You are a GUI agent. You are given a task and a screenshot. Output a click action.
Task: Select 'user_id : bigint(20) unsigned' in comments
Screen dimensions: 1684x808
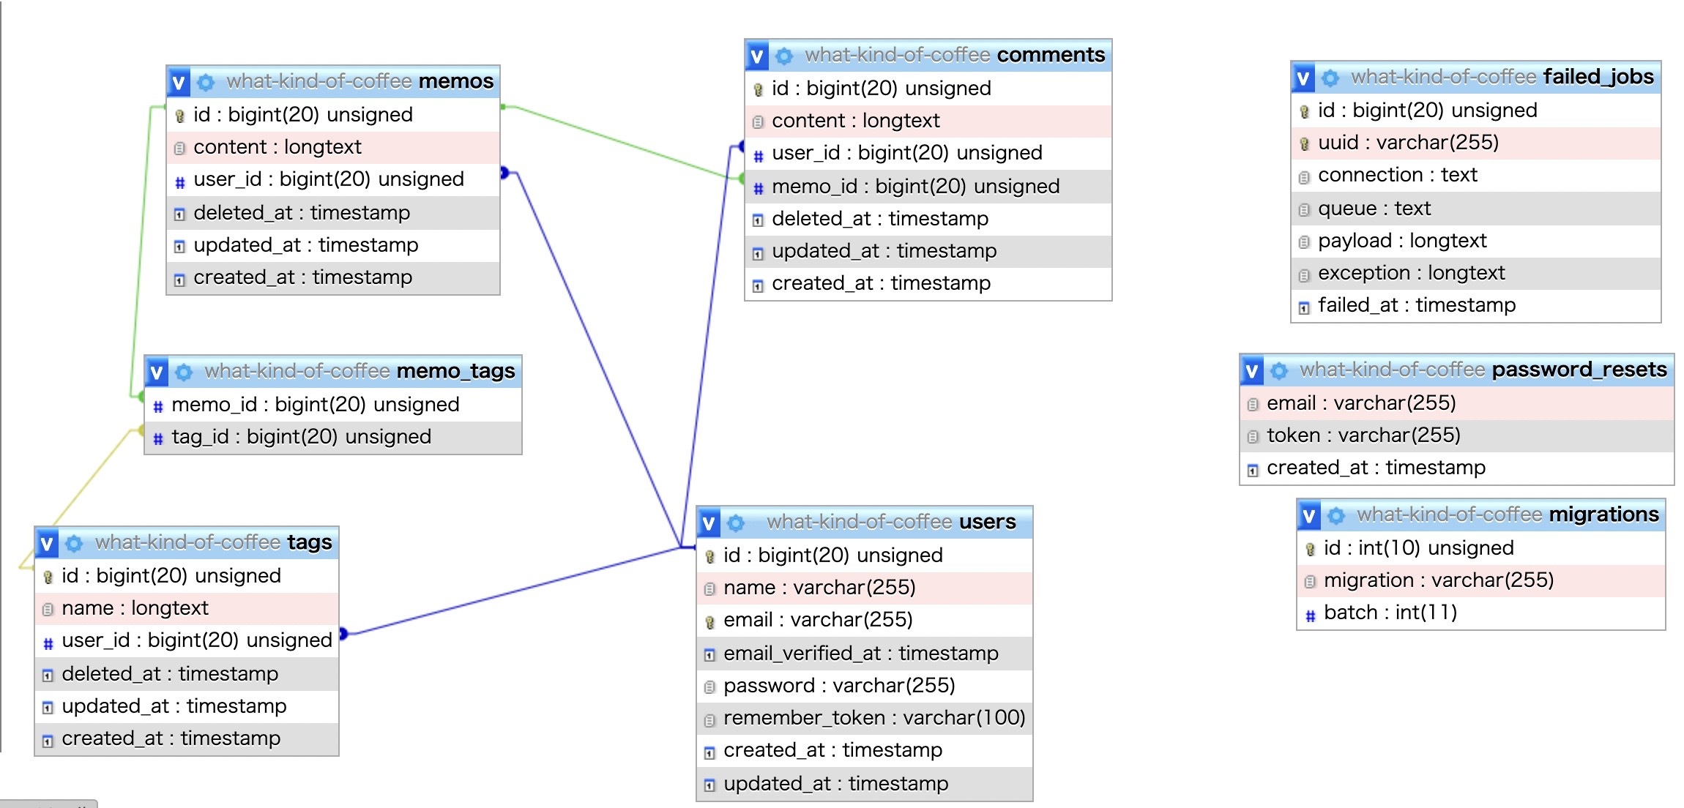click(928, 154)
